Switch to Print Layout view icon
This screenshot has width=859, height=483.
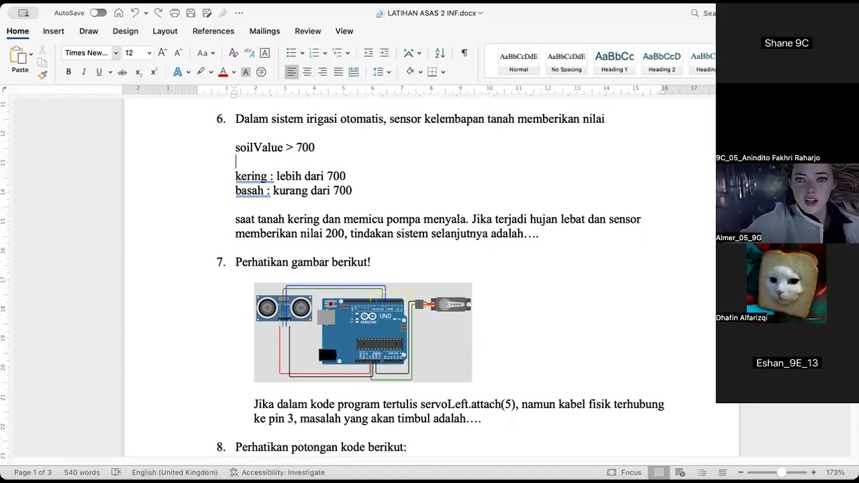[659, 472]
